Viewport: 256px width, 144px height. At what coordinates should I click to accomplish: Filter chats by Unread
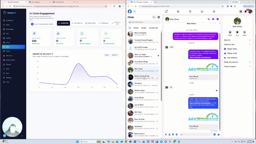(x=136, y=28)
